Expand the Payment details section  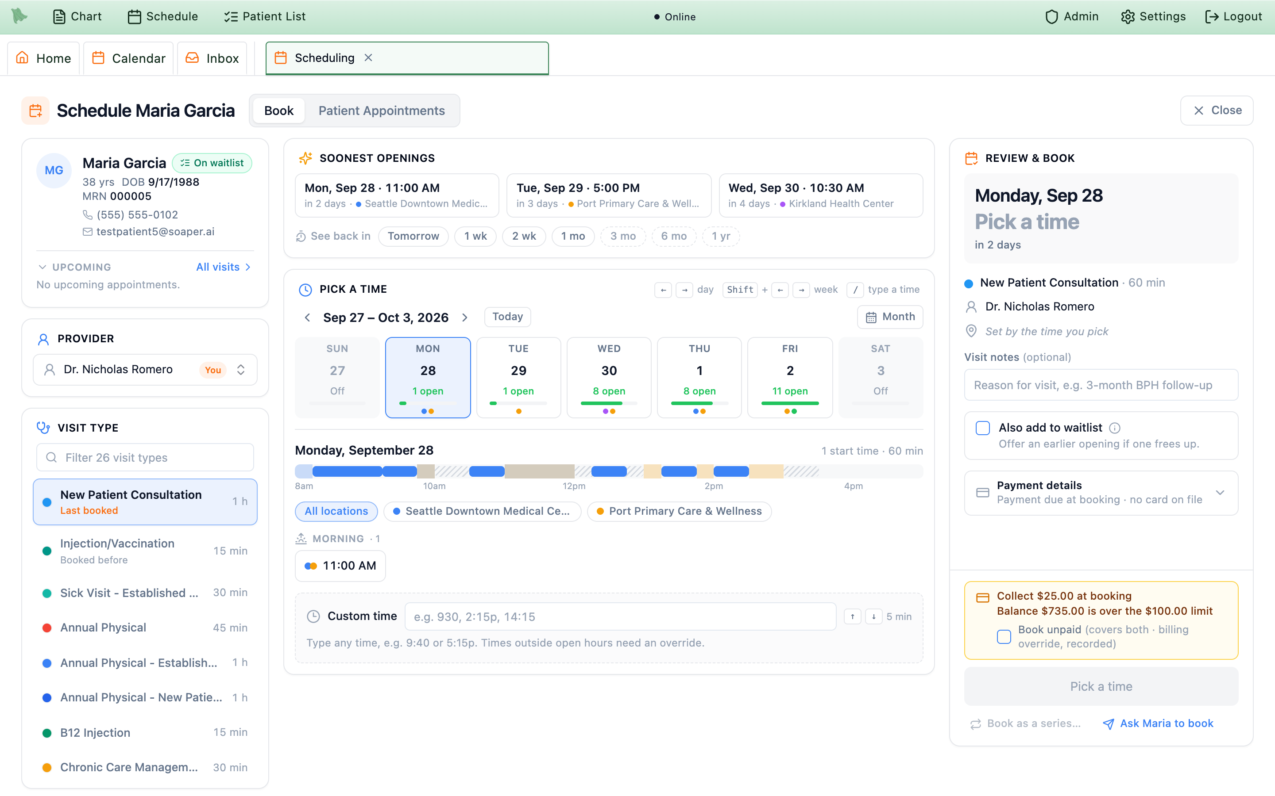pyautogui.click(x=1101, y=493)
